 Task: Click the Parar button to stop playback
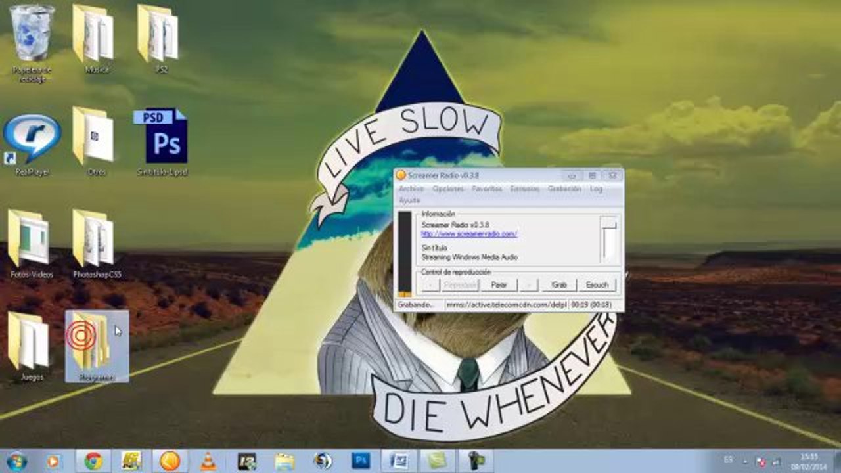click(x=499, y=285)
